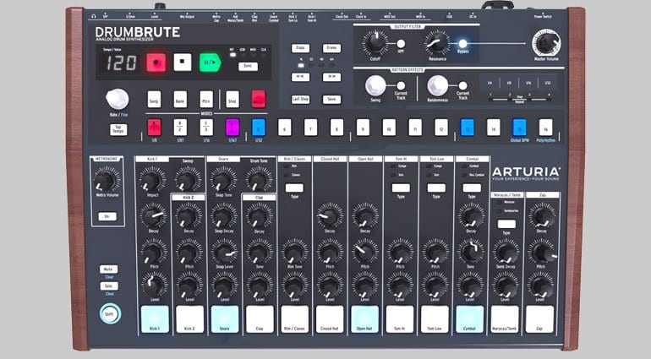Toggle blue step 15 Global BPM
This screenshot has height=359, width=651.
tap(519, 128)
